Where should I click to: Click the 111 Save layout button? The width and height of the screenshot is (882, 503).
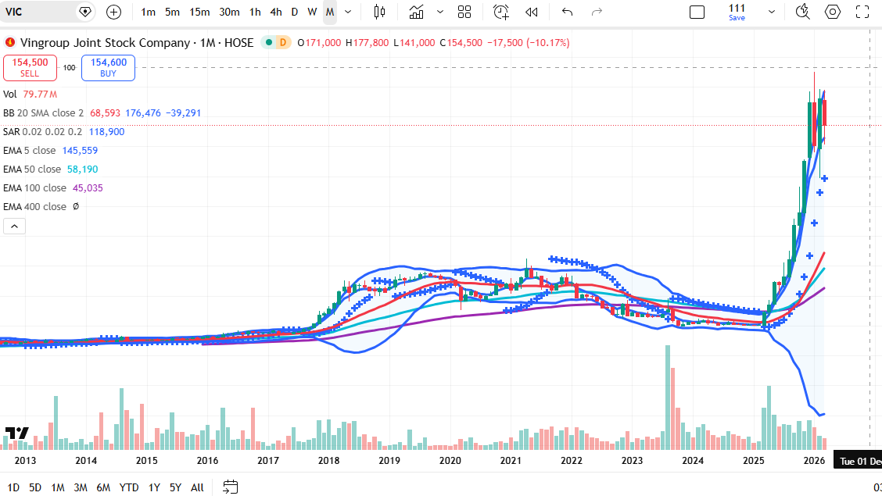click(x=737, y=12)
